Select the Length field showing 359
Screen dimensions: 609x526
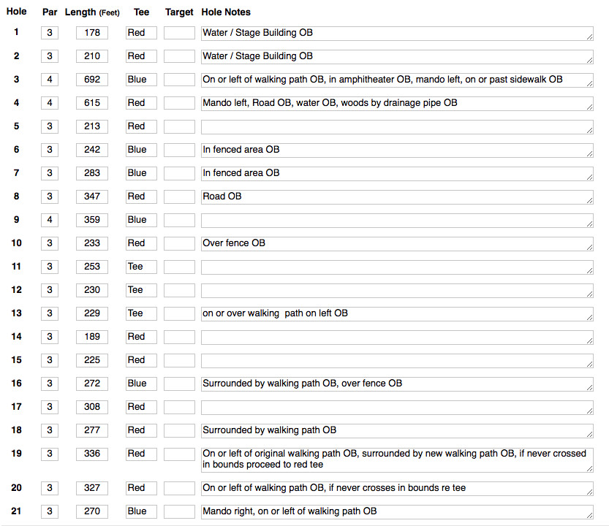92,220
